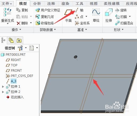137x116 pixels.
Task: Switch to the 分析 ribbon tab
Action: (x=37, y=3)
